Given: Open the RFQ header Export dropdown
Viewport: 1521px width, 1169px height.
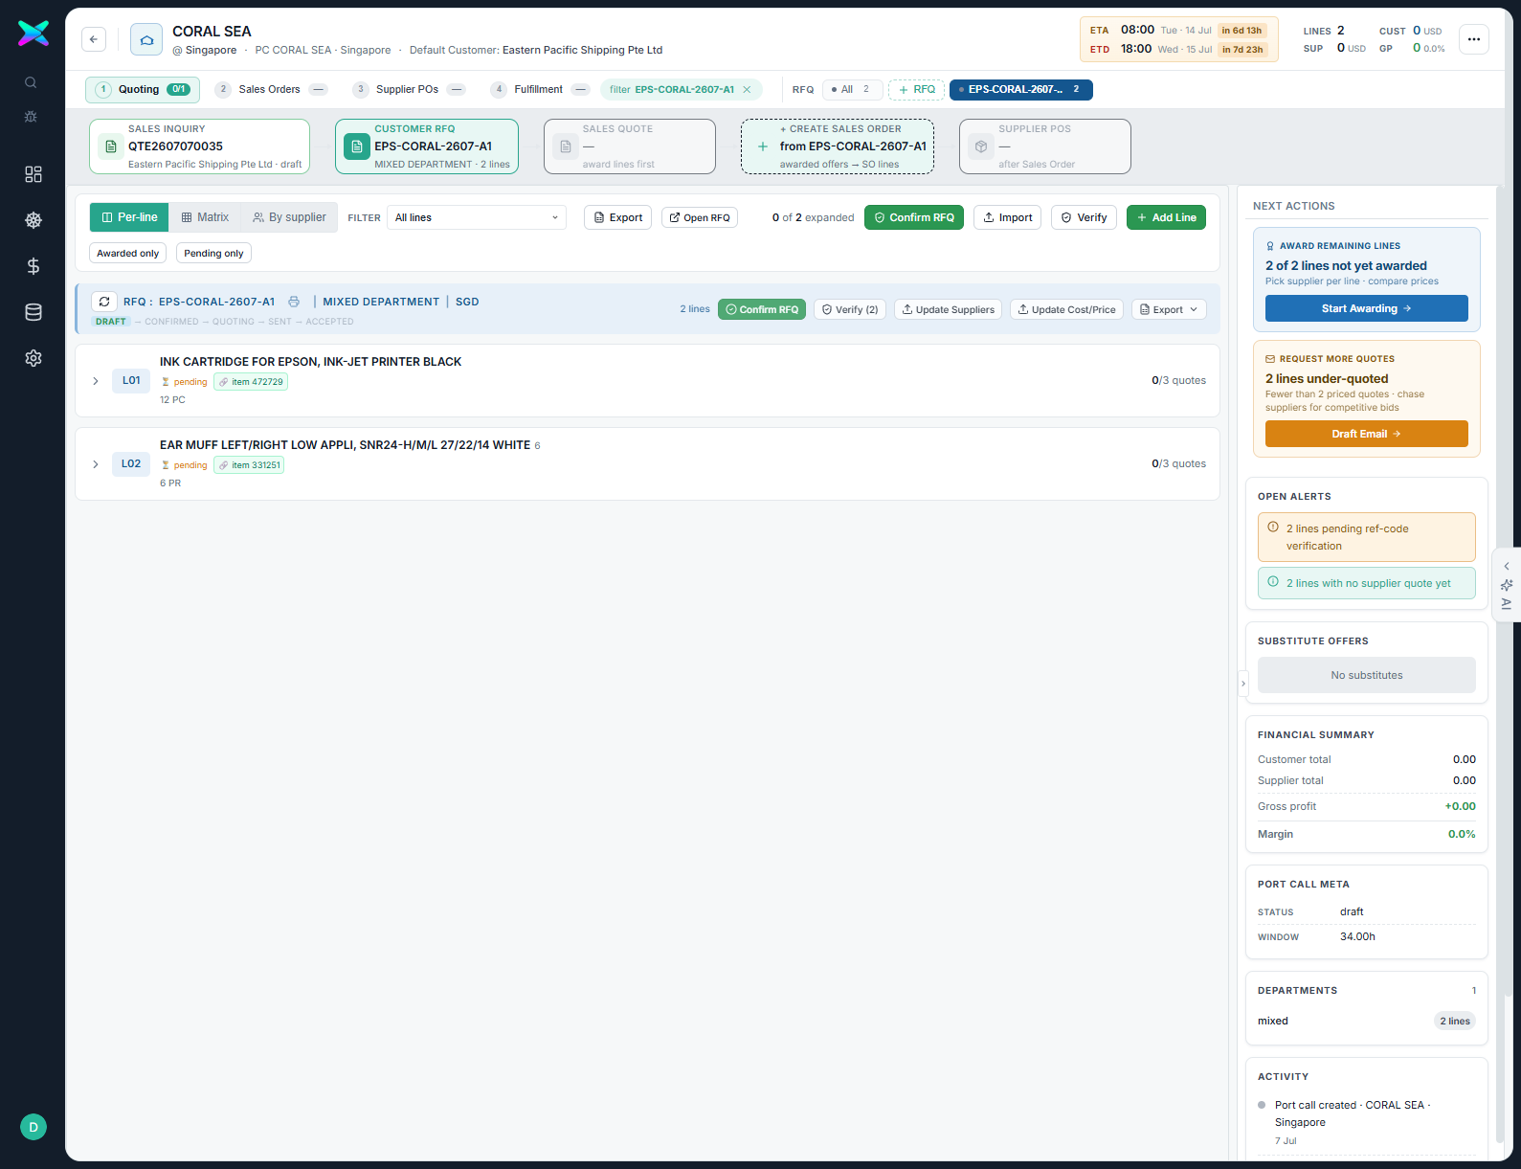Looking at the screenshot, I should (1169, 309).
